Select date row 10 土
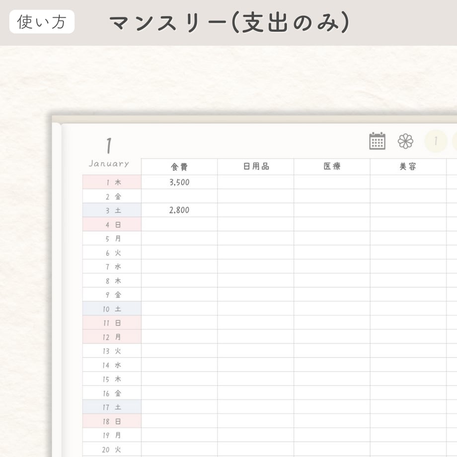This screenshot has height=457, width=457. tap(112, 308)
